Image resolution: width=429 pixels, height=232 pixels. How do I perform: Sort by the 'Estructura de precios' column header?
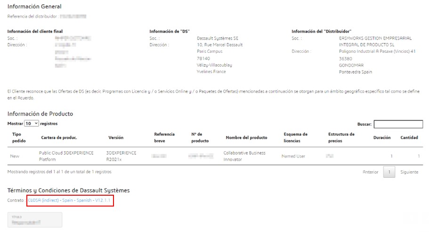(x=341, y=138)
